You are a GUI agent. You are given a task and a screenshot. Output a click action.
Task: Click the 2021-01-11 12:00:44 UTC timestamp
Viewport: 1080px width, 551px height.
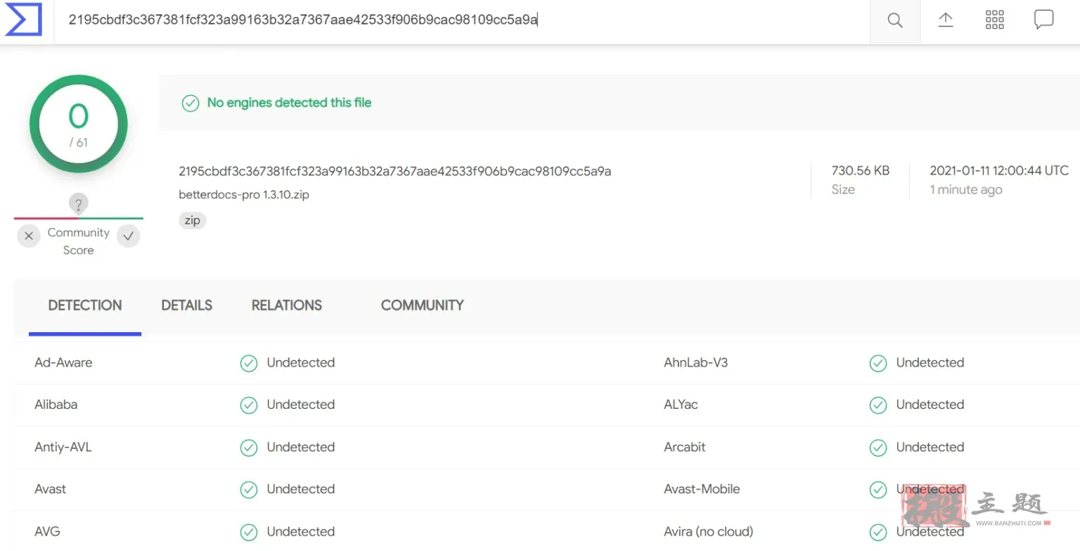click(999, 171)
